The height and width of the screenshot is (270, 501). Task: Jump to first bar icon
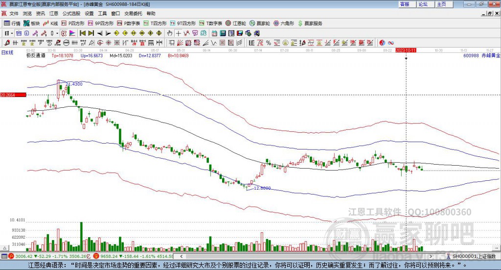83,33
